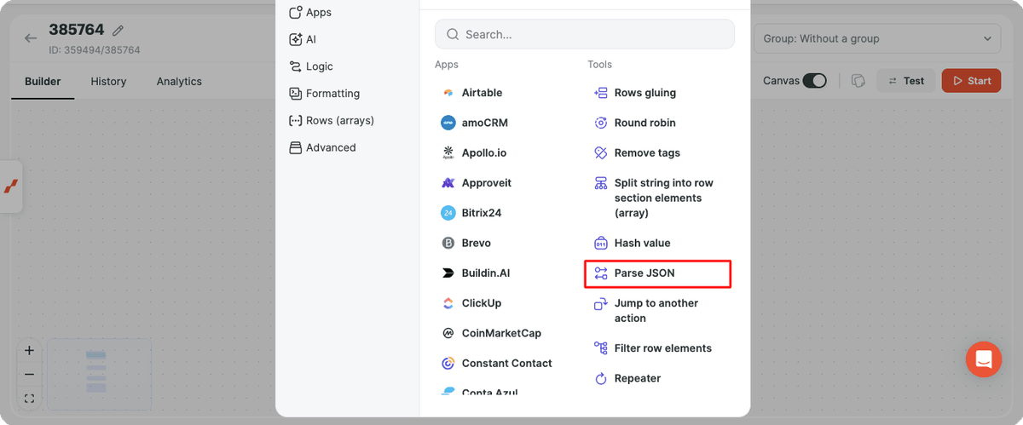Click the Round robin tool icon
1023x425 pixels.
click(601, 123)
